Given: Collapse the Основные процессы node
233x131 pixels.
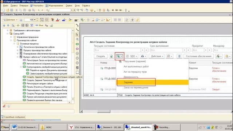Looking at the screenshot, I should pos(14,44).
